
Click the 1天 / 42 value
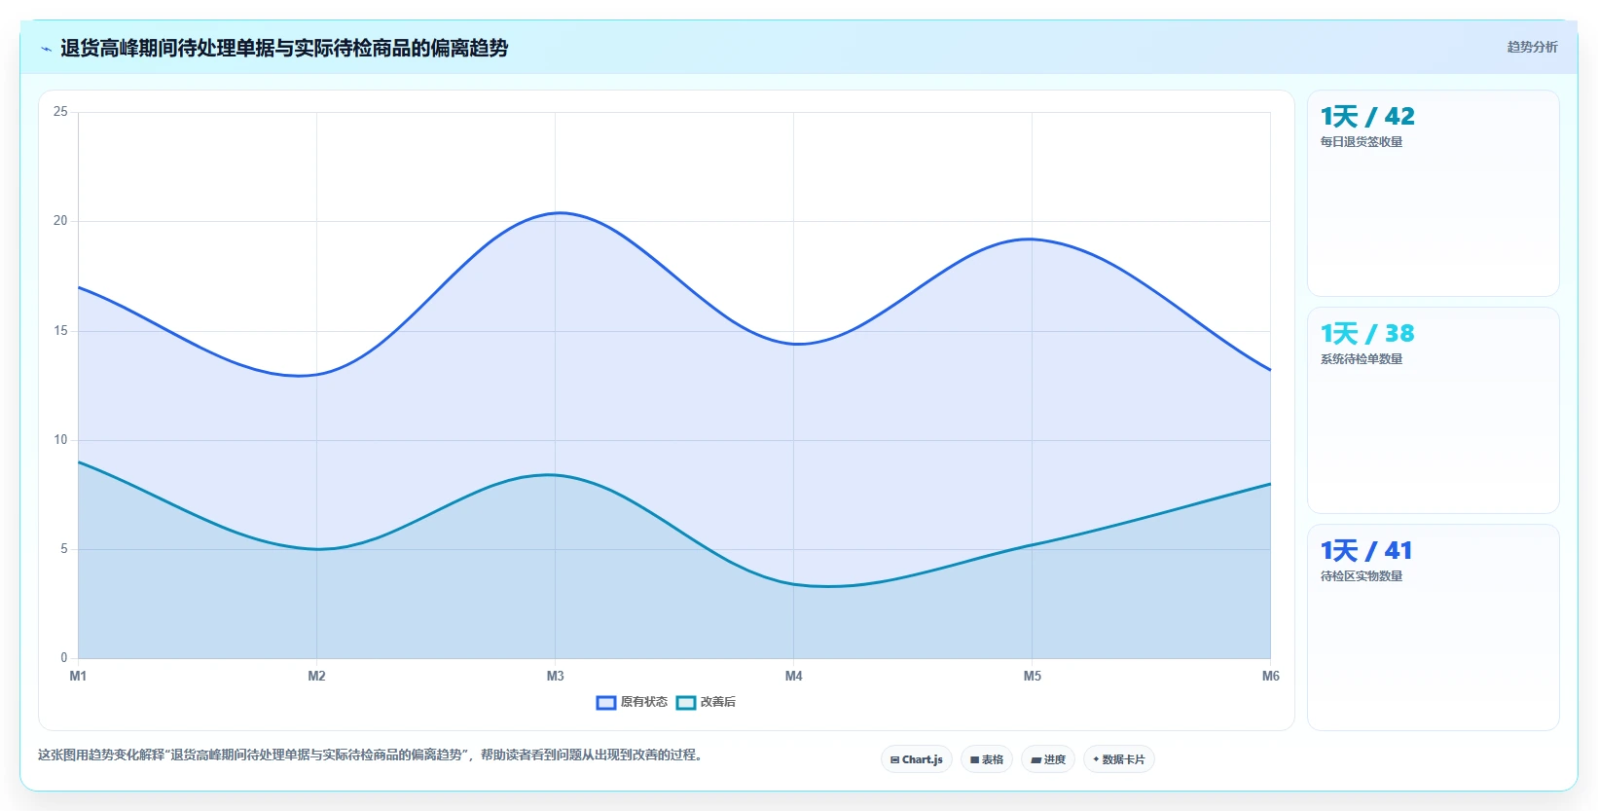(x=1367, y=117)
